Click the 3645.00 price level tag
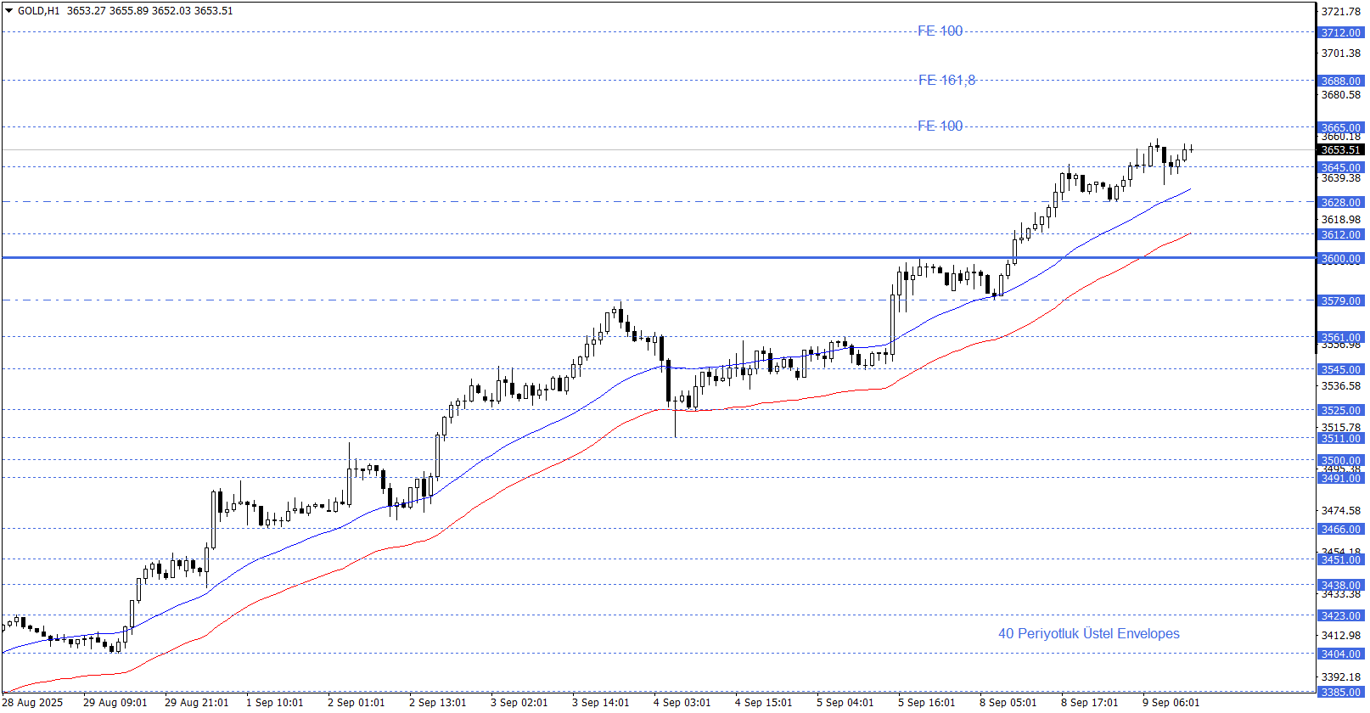 pos(1341,167)
